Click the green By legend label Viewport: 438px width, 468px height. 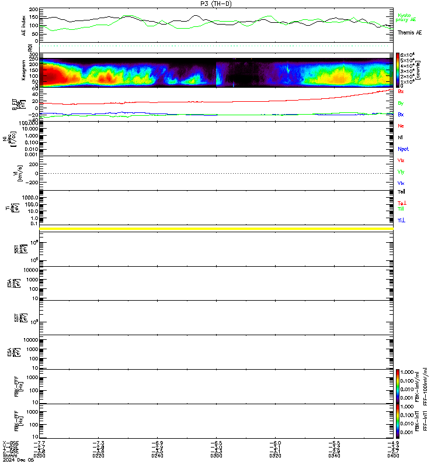click(x=401, y=103)
